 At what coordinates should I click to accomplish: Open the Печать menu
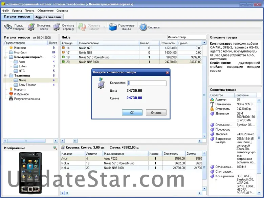(x=30, y=10)
